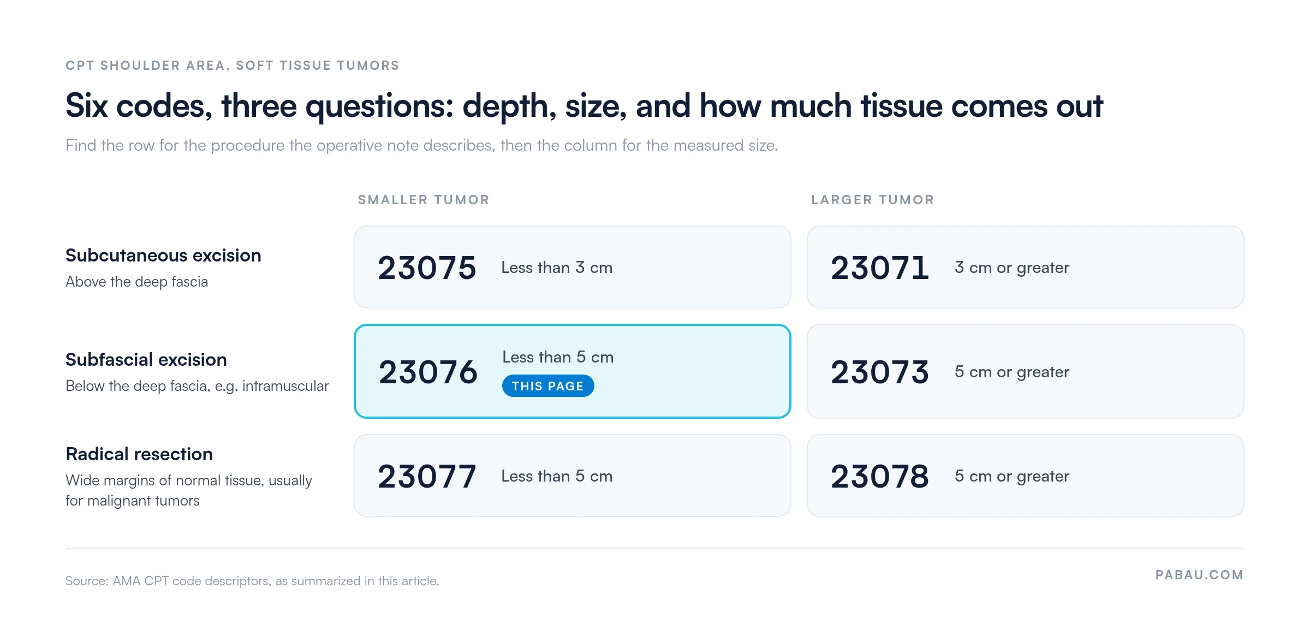Click the PABAU.COM link

[1199, 575]
